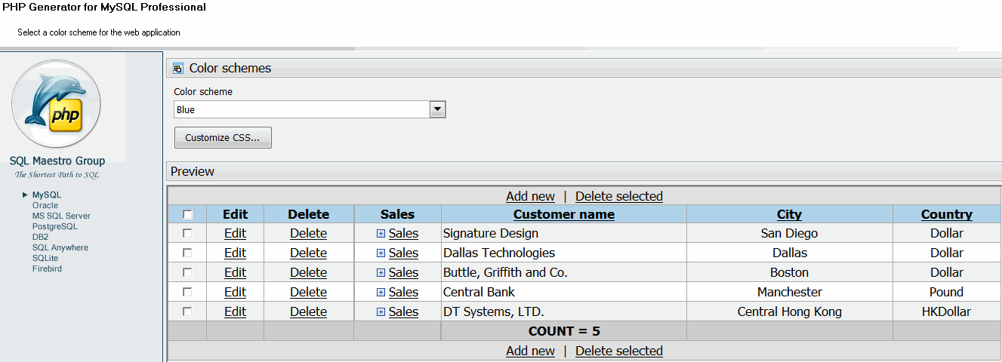Image resolution: width=1002 pixels, height=362 pixels.
Task: Click Edit link for Dallas Technologies row
Action: [x=235, y=253]
